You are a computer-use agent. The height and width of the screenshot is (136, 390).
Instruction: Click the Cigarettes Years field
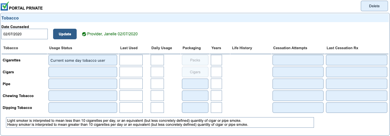click(216, 60)
